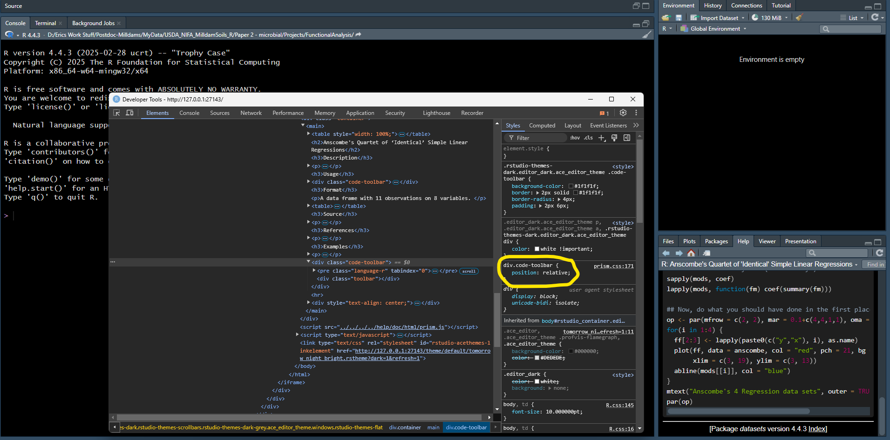890x440 pixels.
Task: Show more Styles pane tabs chevron
Action: 636,126
